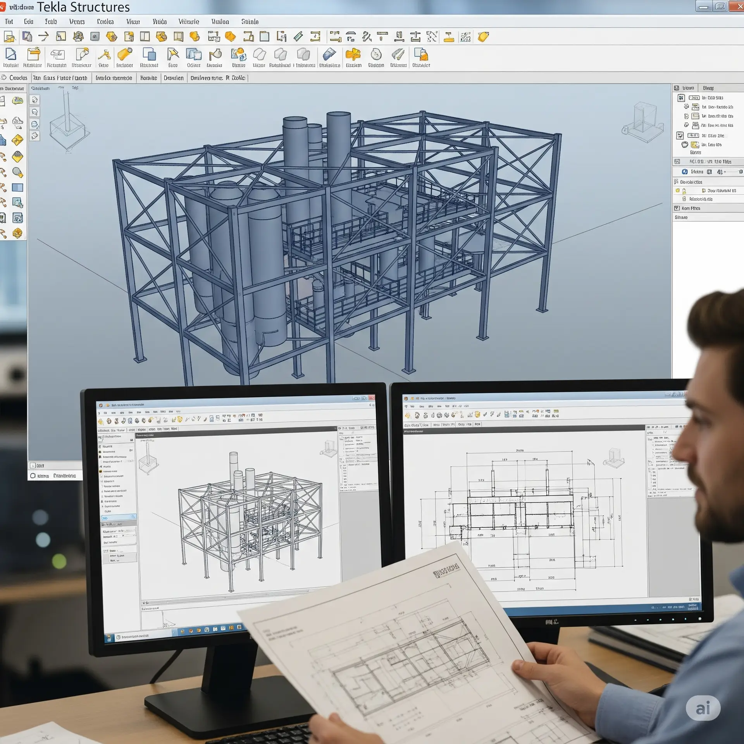Switch to the 'Coaclas' tab

point(15,78)
